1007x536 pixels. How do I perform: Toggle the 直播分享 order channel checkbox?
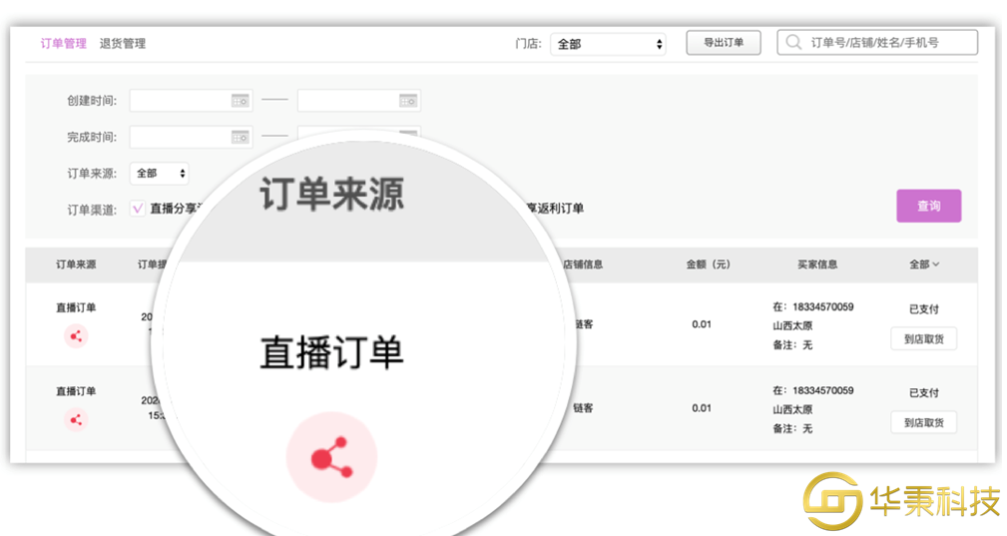tap(138, 209)
